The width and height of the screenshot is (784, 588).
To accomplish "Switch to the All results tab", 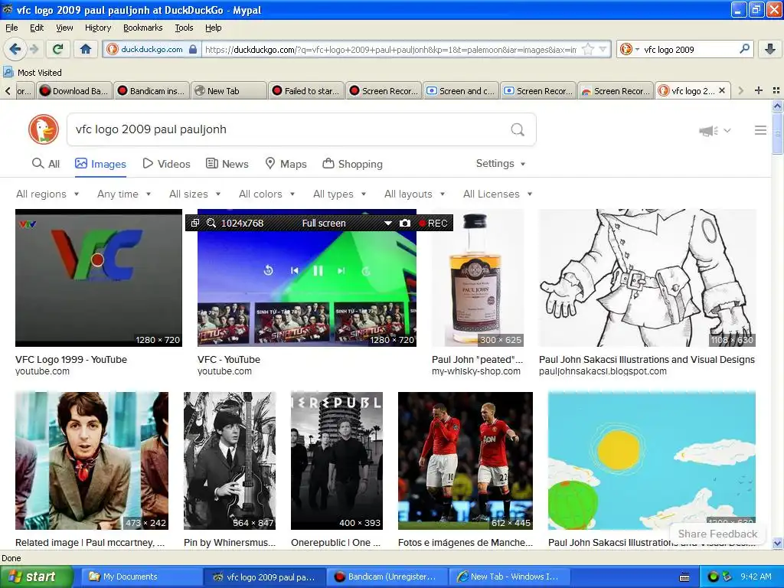I will 45,164.
